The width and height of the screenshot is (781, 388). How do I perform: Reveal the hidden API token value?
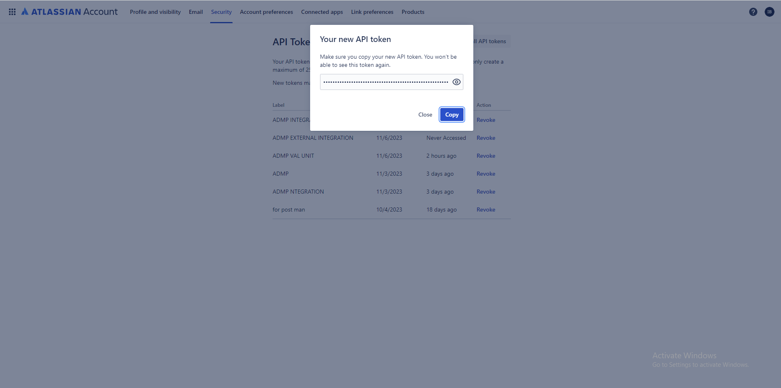[x=456, y=82]
